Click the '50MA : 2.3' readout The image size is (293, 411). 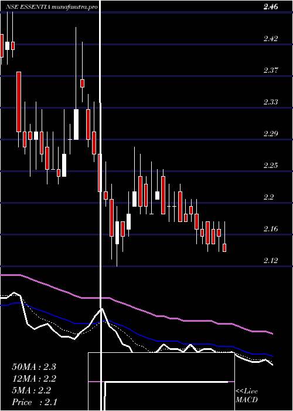(x=34, y=367)
